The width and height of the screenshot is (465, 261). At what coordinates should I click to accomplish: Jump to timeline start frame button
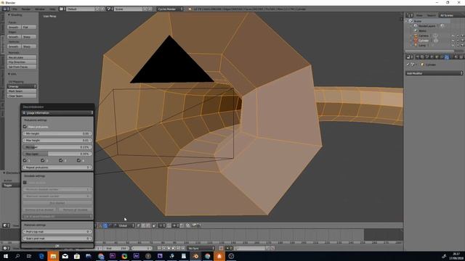point(159,248)
